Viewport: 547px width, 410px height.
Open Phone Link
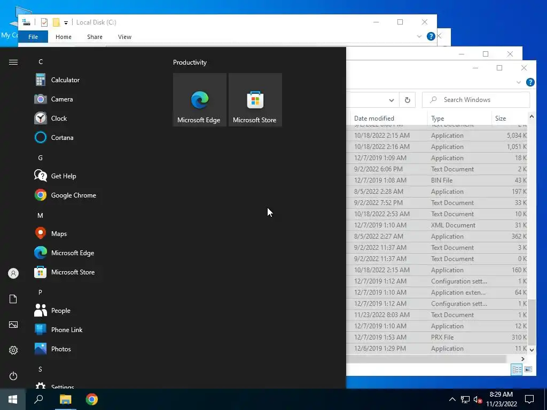66,329
